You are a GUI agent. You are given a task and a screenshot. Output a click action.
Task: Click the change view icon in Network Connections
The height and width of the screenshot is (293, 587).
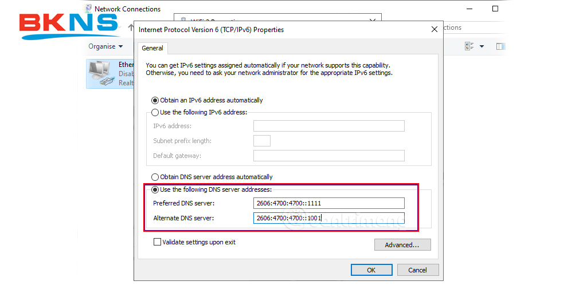pos(469,46)
